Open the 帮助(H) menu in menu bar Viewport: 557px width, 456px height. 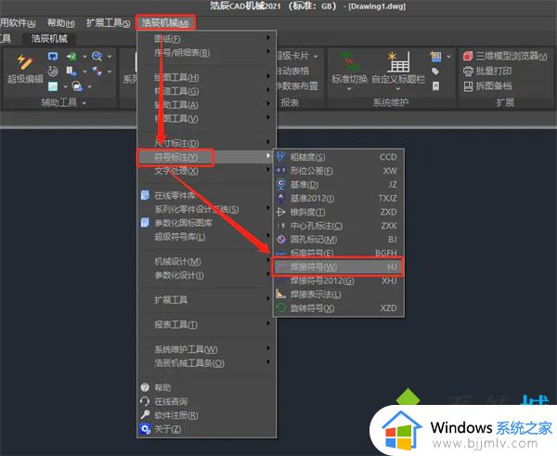click(60, 23)
